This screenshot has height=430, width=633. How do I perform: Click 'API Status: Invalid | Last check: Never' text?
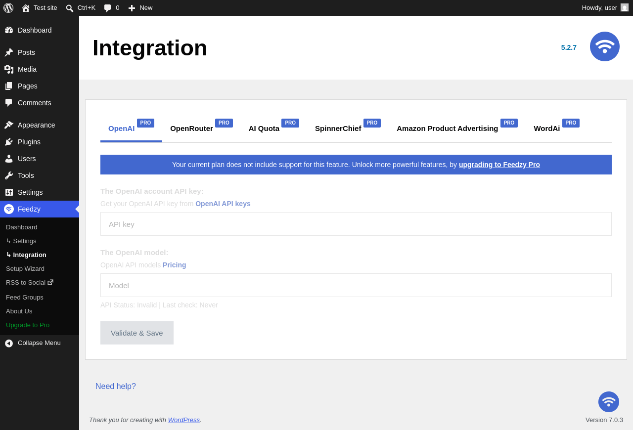coord(159,305)
